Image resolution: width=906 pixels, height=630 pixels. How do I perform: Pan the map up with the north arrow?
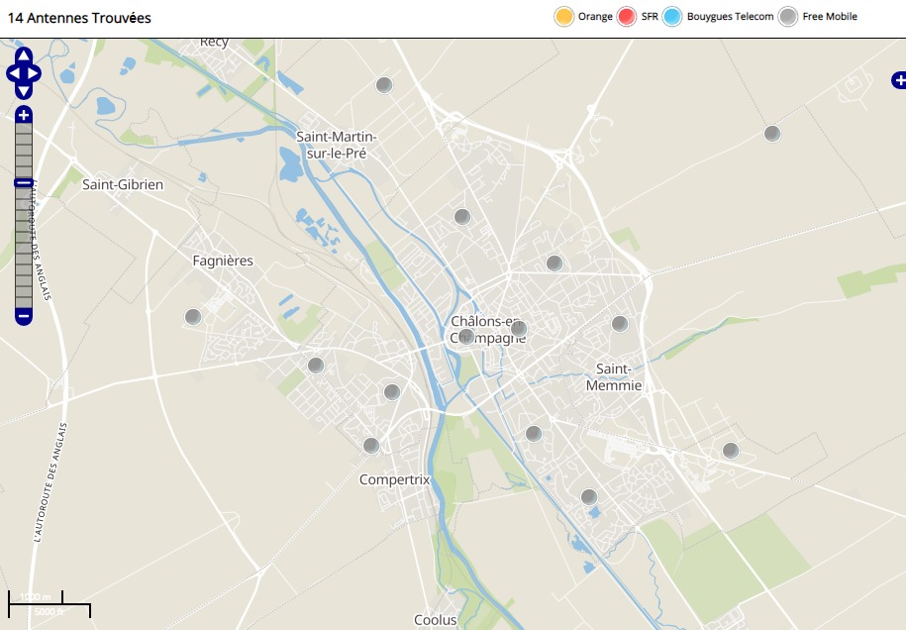tap(24, 55)
